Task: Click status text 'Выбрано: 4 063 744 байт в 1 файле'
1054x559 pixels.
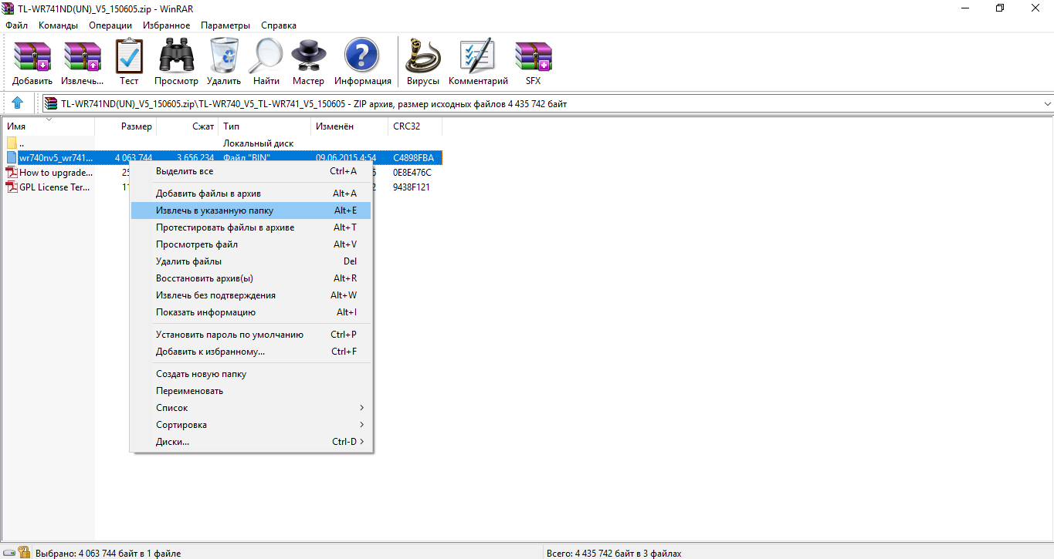Action: (108, 553)
